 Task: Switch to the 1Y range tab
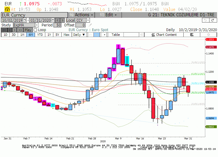coord(49,35)
